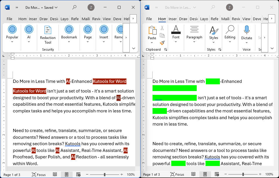This screenshot has width=279, height=178.
Task: Open document name dropdown in right title bar
Action: [x=194, y=8]
